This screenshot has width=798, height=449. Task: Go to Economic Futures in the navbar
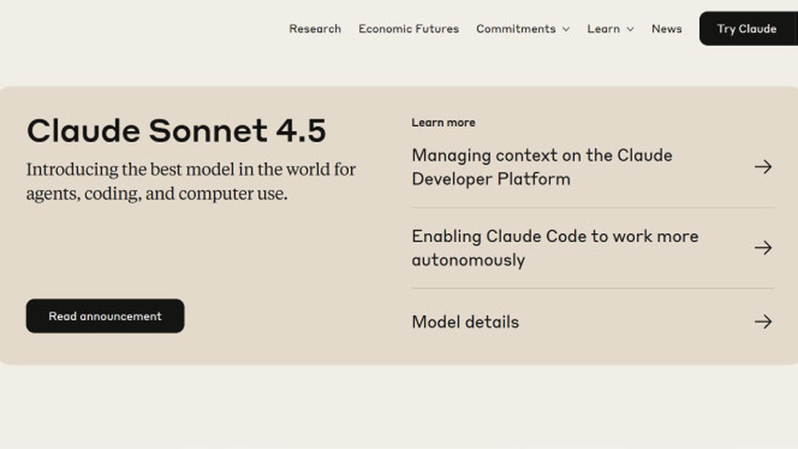point(408,29)
